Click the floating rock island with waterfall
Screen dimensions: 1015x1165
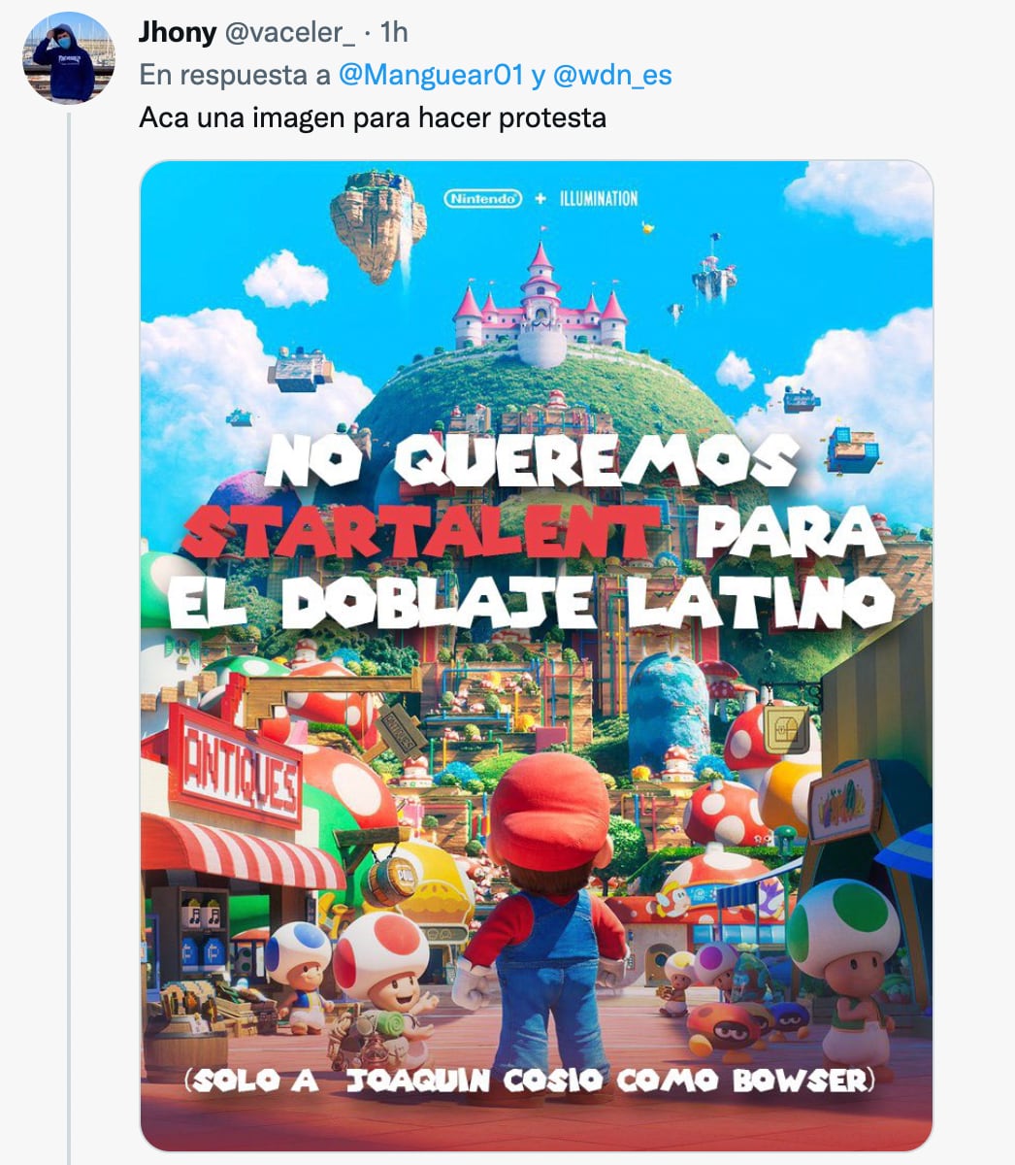(x=378, y=225)
